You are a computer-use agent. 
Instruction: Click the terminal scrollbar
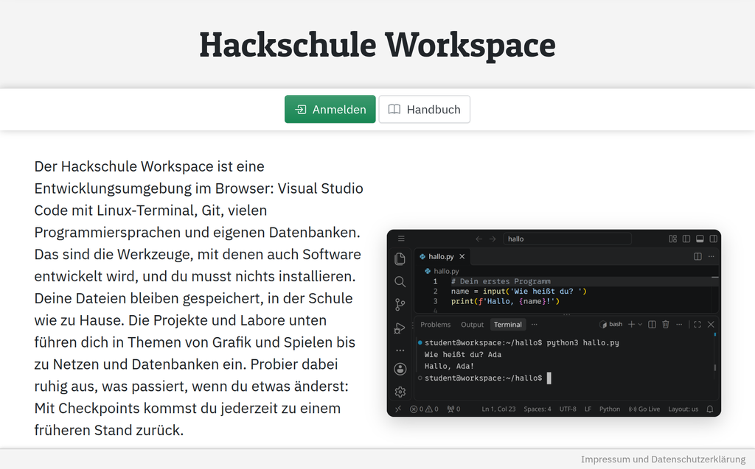(714, 367)
